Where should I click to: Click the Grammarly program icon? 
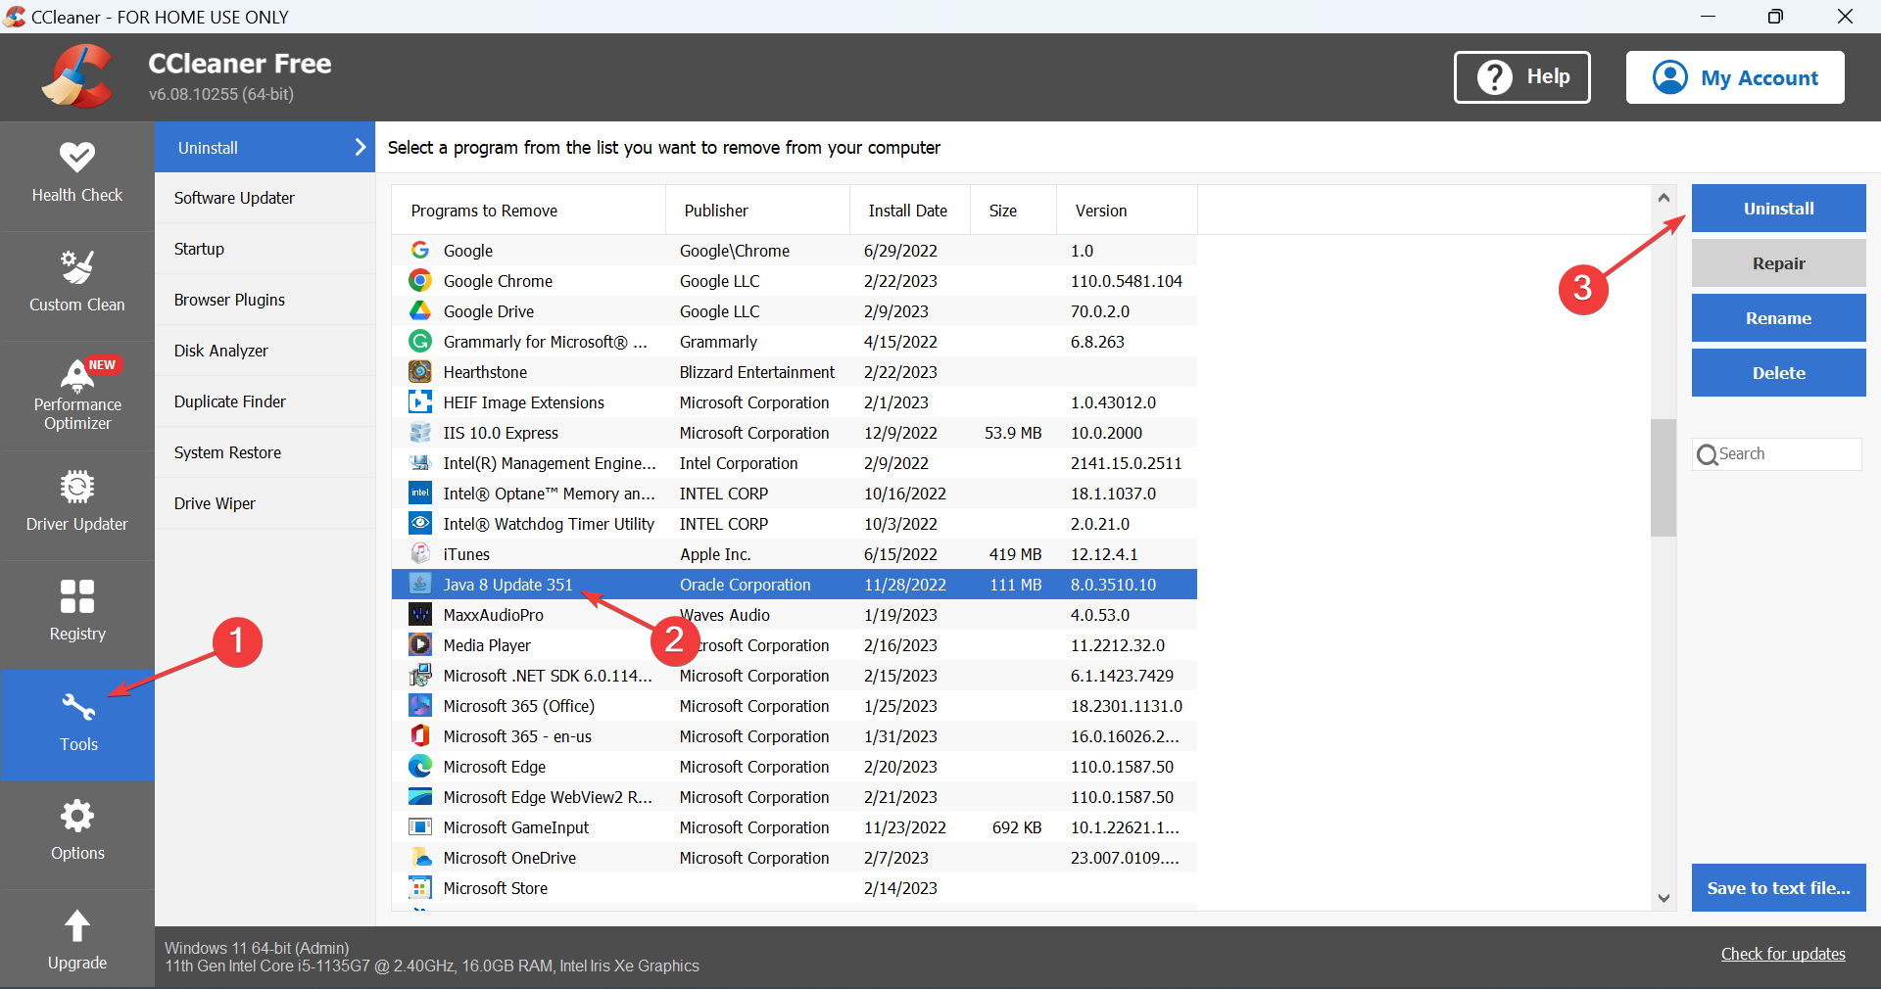coord(420,342)
